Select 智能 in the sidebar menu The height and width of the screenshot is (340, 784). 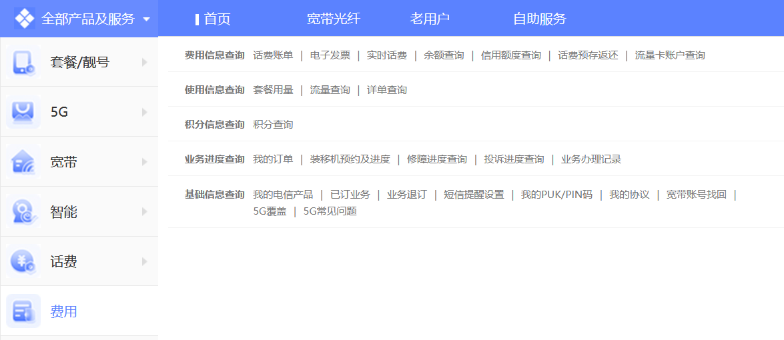63,212
